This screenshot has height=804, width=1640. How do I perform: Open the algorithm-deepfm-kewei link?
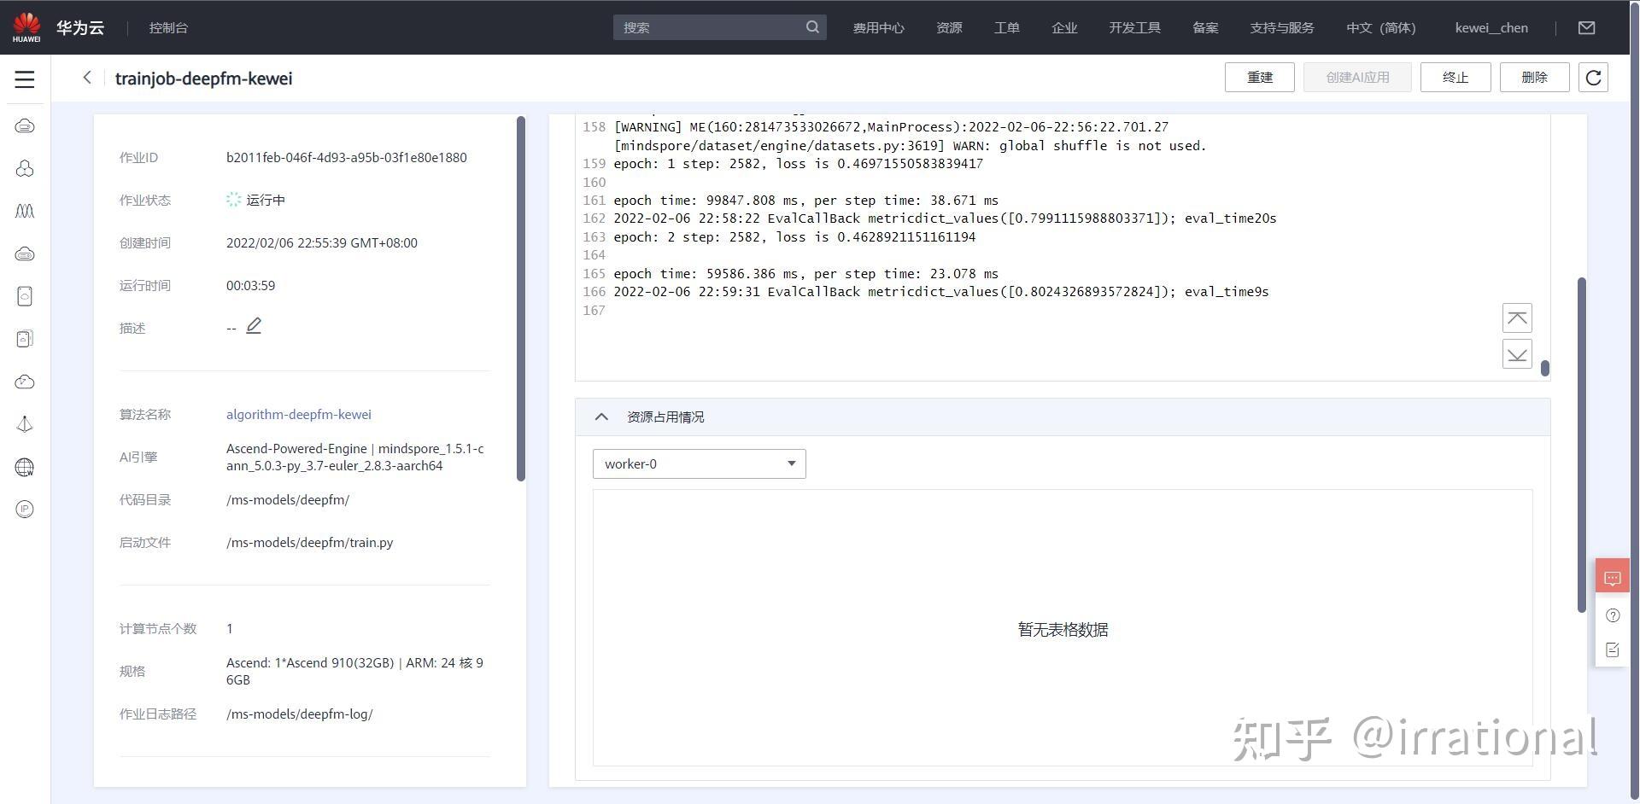pyautogui.click(x=298, y=414)
